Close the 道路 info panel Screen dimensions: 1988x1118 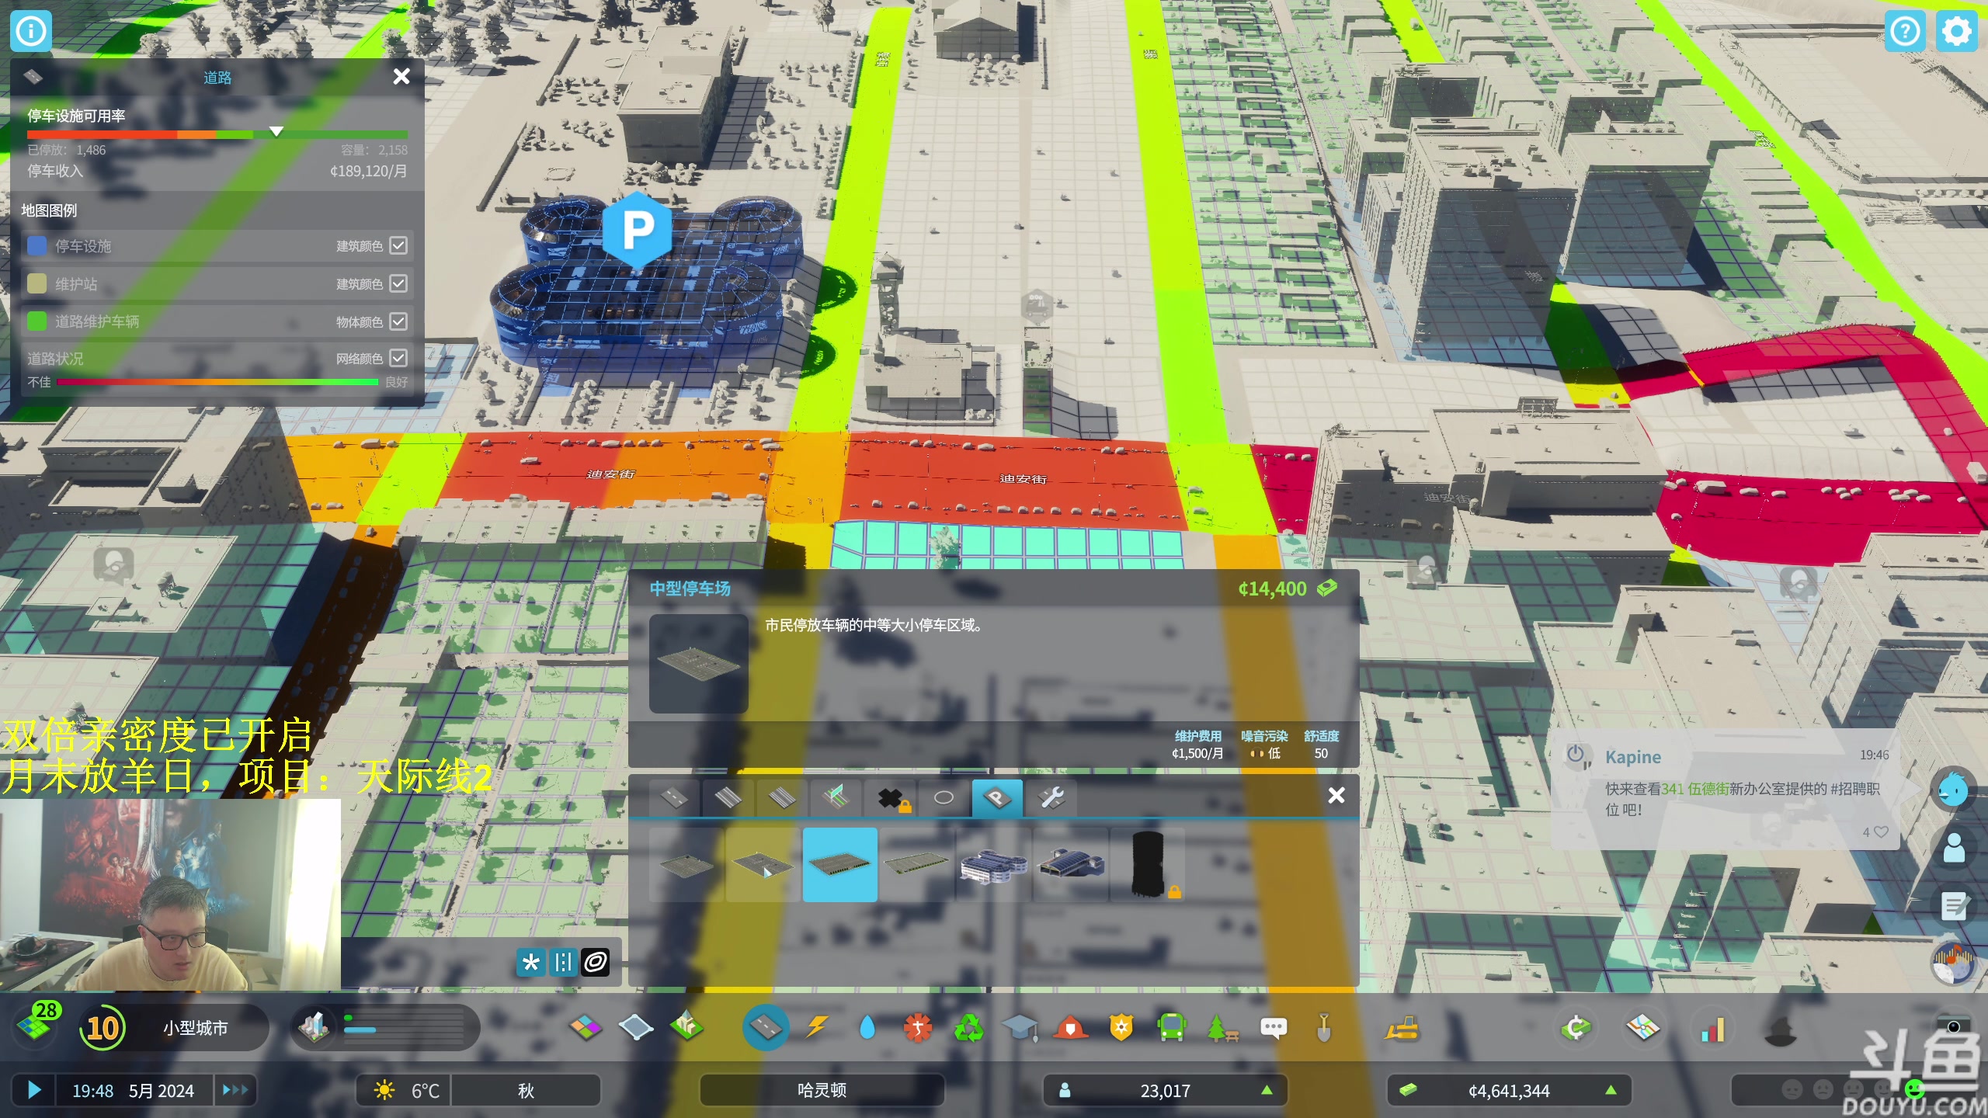[x=401, y=76]
